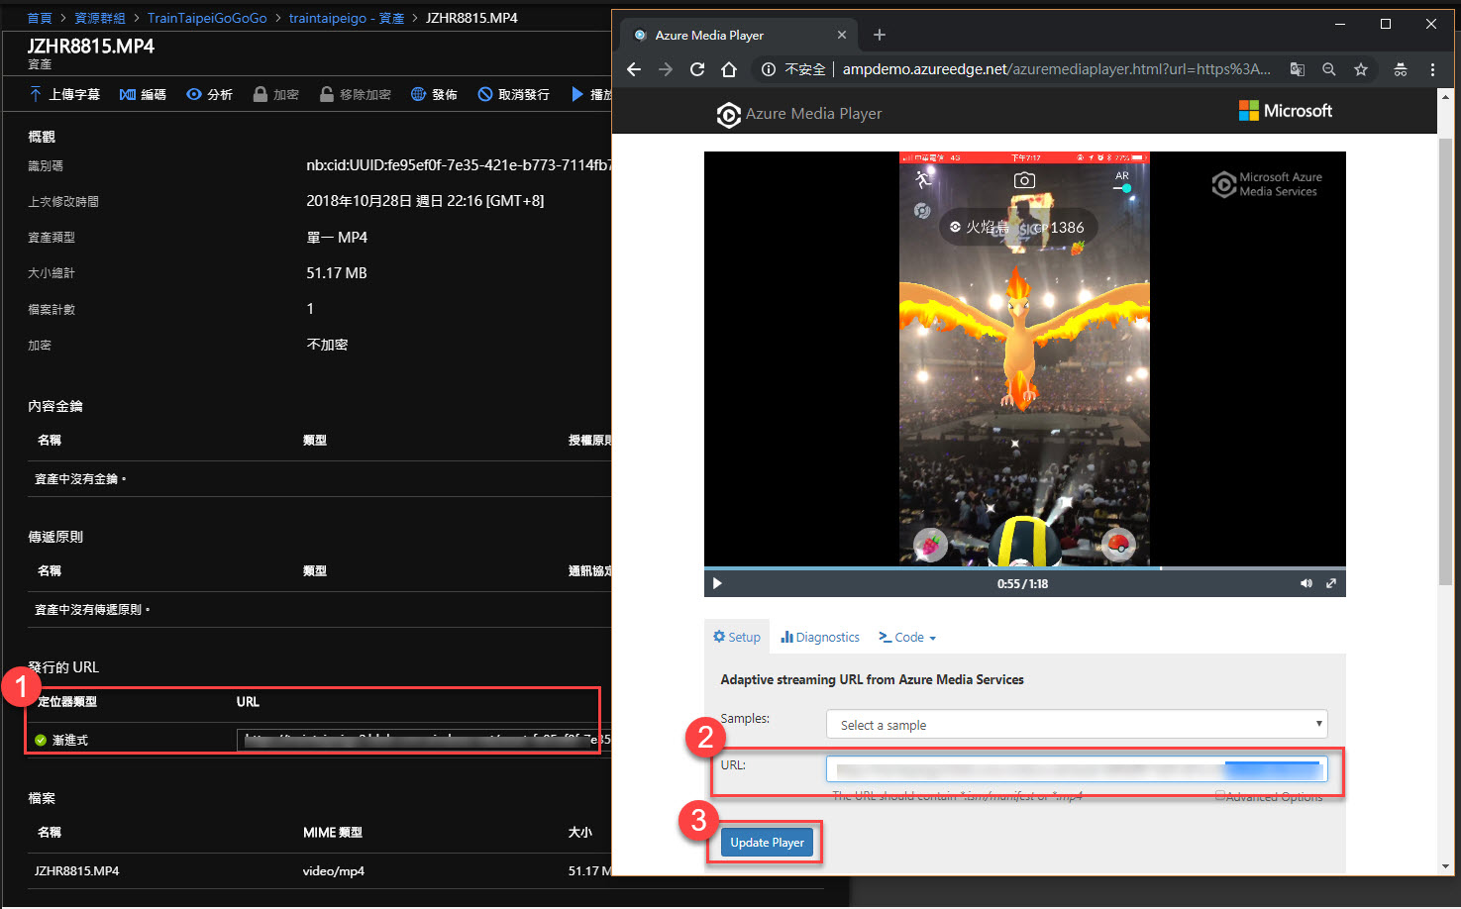
Task: Click the not-secure site info icon
Action: pyautogui.click(x=769, y=69)
